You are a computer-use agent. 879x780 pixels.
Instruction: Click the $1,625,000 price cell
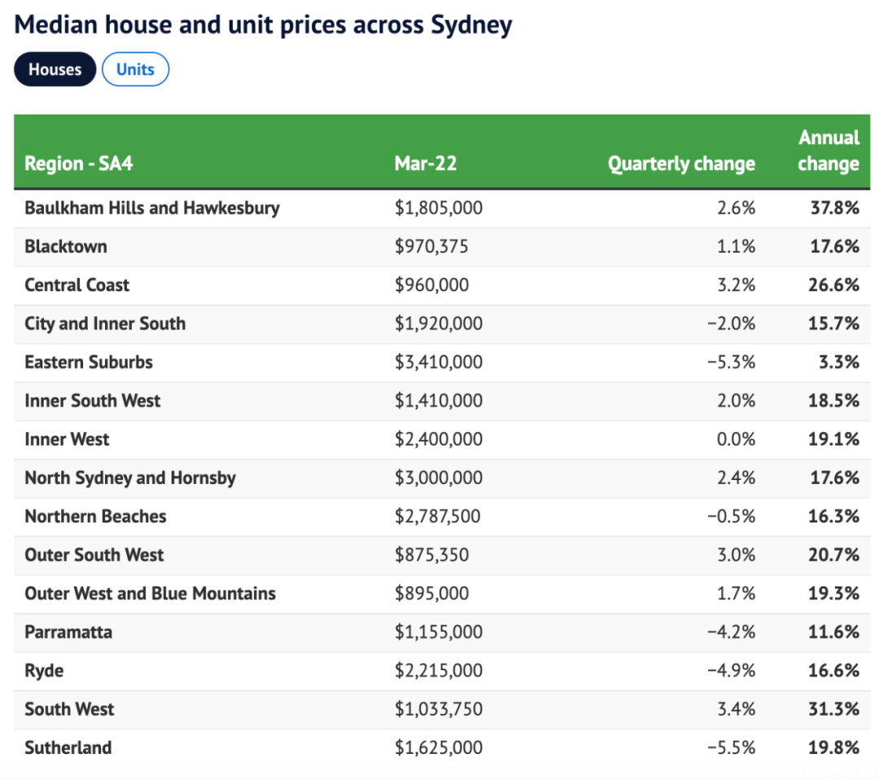pyautogui.click(x=439, y=748)
